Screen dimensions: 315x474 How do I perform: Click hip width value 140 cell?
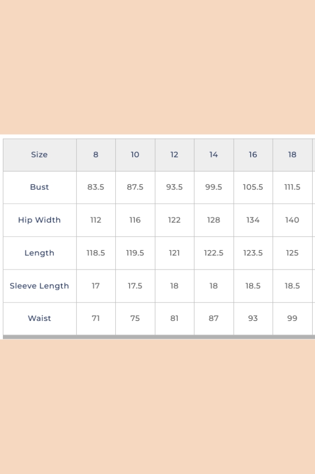(x=292, y=220)
